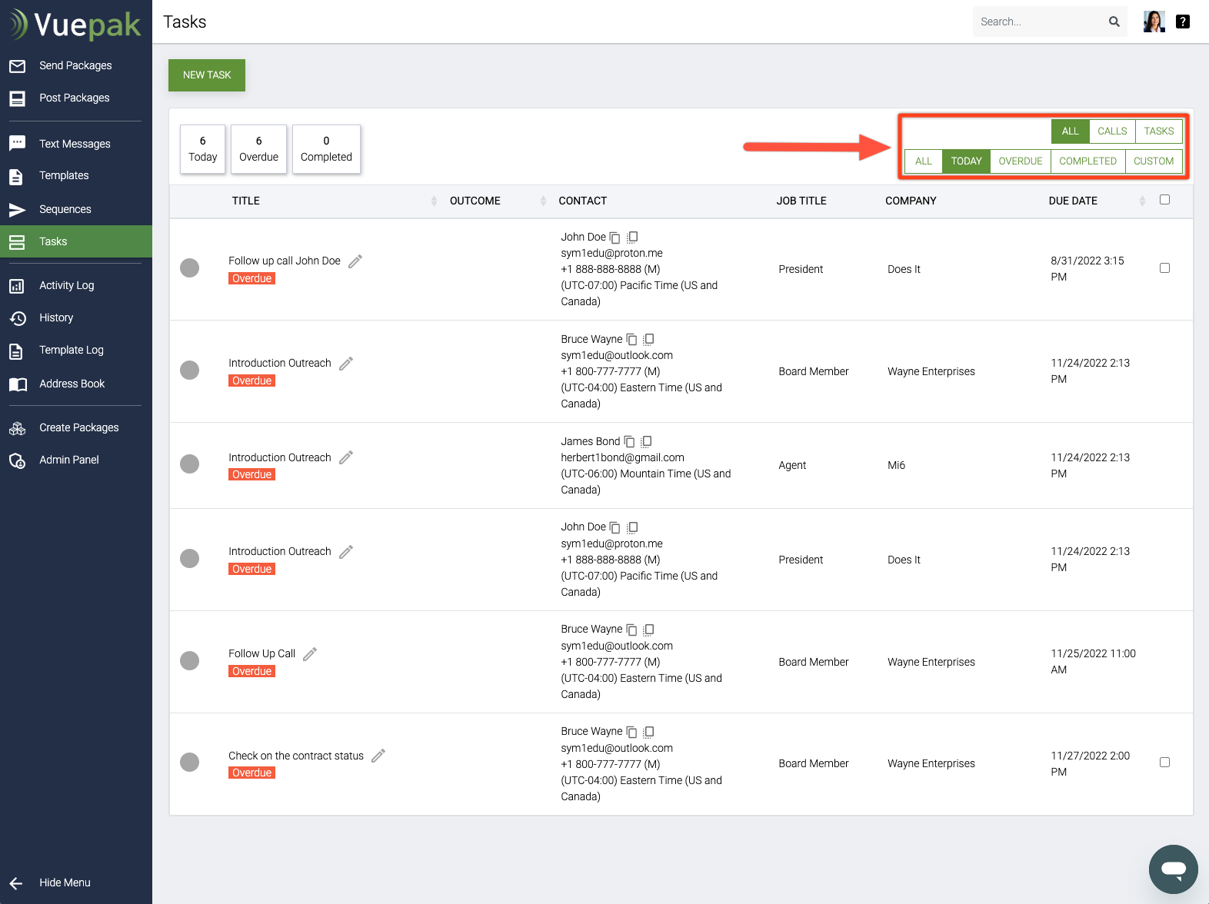The image size is (1209, 904).
Task: Toggle the select-all checkbox in table header
Action: pyautogui.click(x=1164, y=200)
